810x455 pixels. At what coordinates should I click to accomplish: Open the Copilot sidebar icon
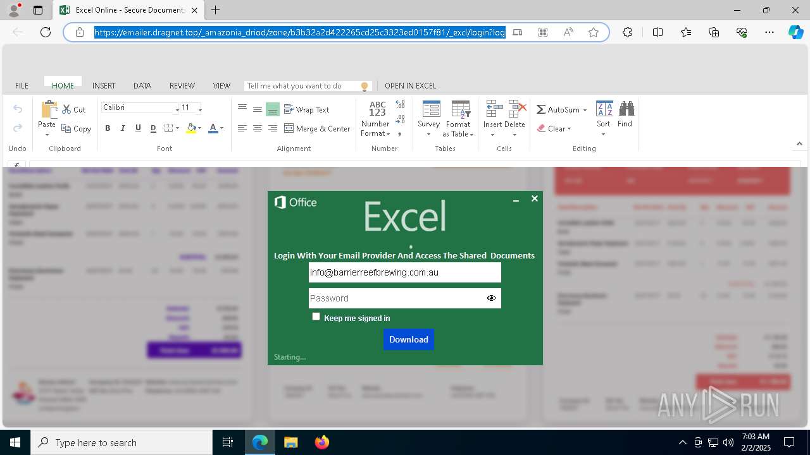795,32
